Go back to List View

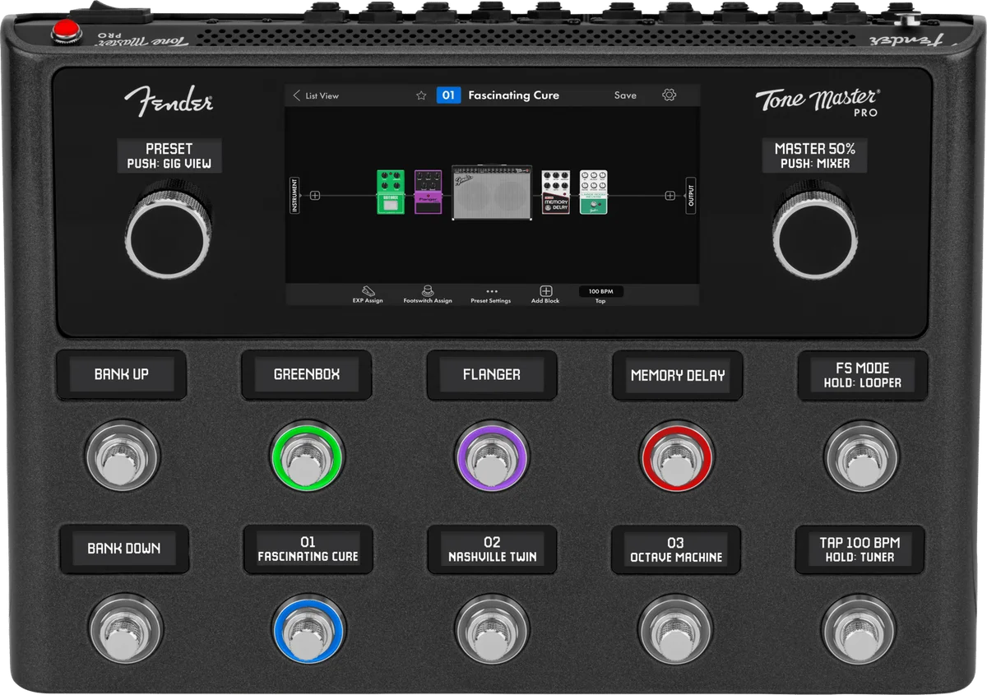[x=316, y=95]
